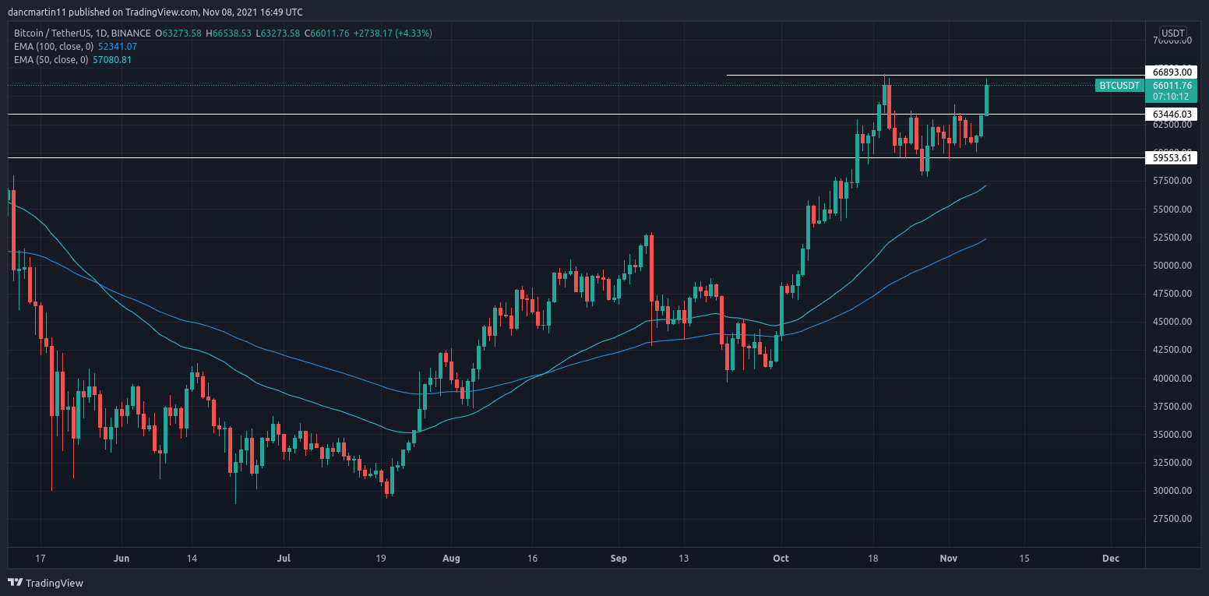Click the Oct label on time axis
Viewport: 1209px width, 596px height.
782,559
